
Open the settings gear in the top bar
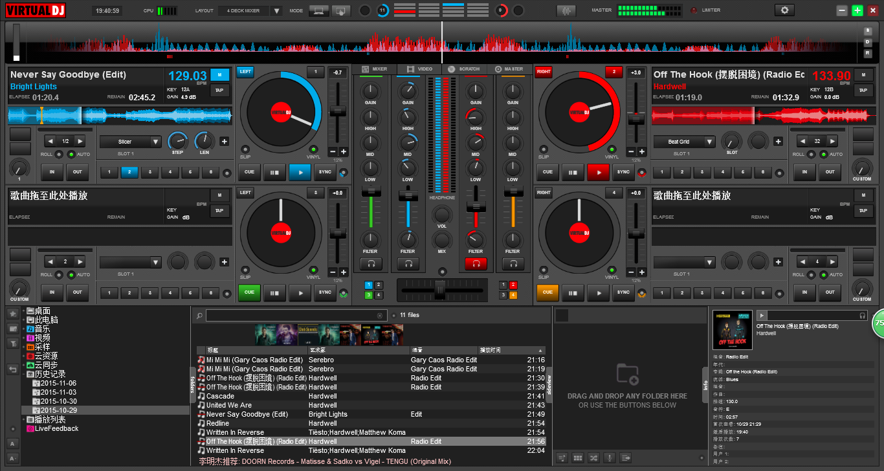(785, 10)
